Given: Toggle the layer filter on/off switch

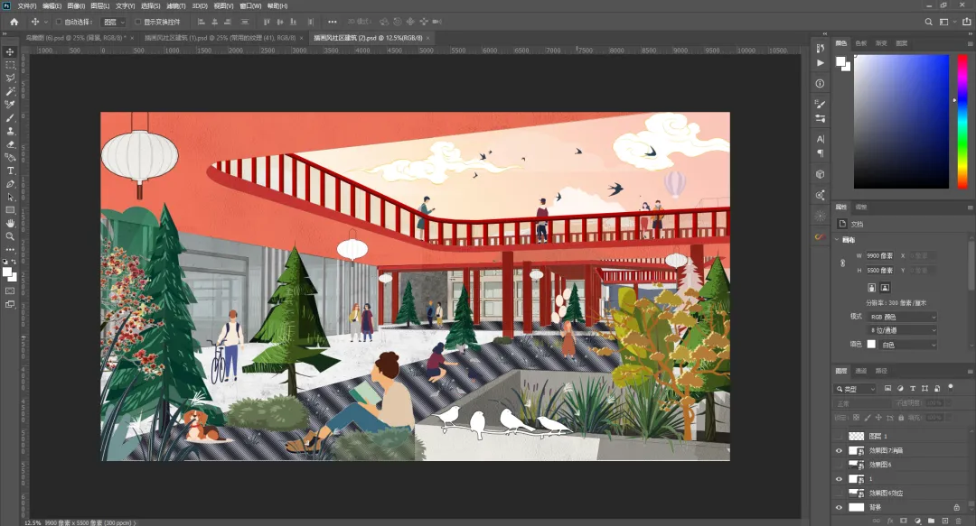Looking at the screenshot, I should 951,387.
